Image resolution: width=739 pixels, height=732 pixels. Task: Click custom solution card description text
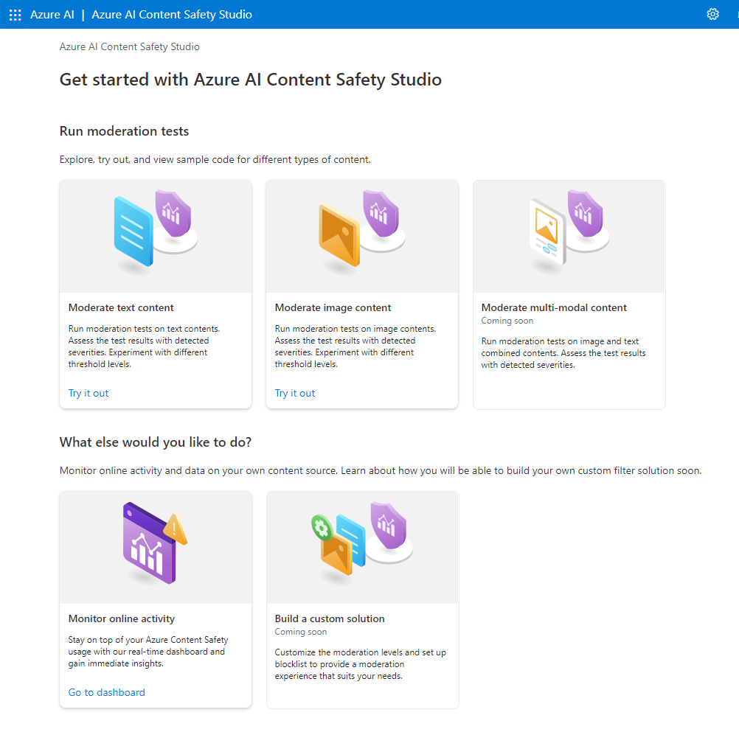coord(360,664)
